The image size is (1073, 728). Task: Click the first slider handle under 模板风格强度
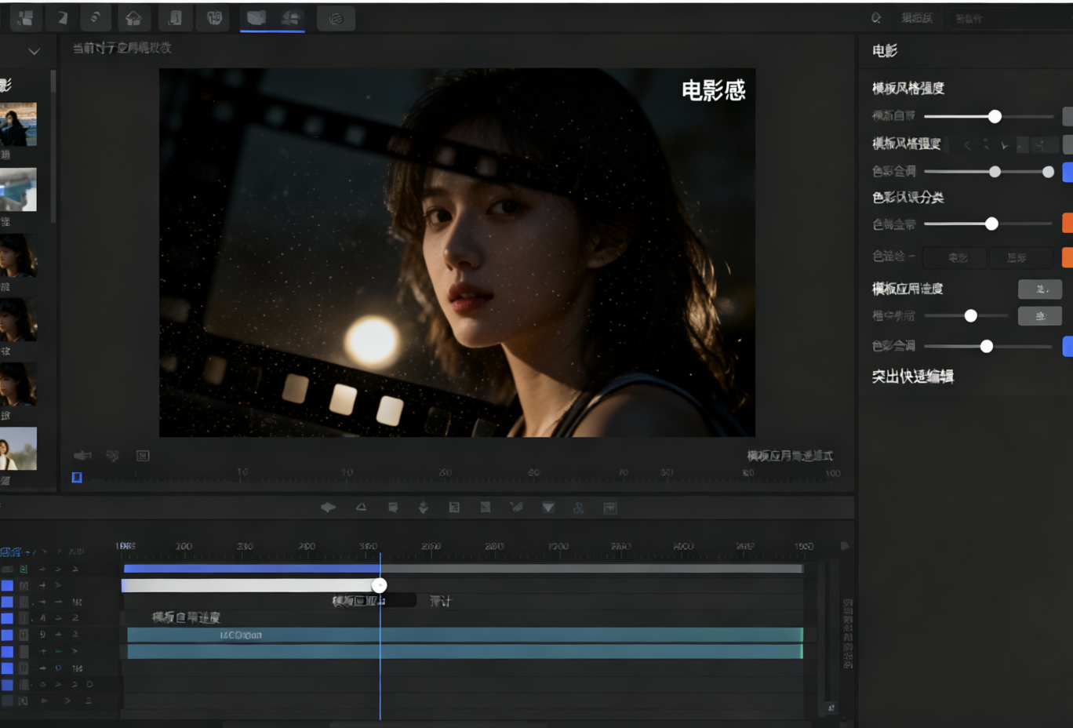[x=995, y=116]
